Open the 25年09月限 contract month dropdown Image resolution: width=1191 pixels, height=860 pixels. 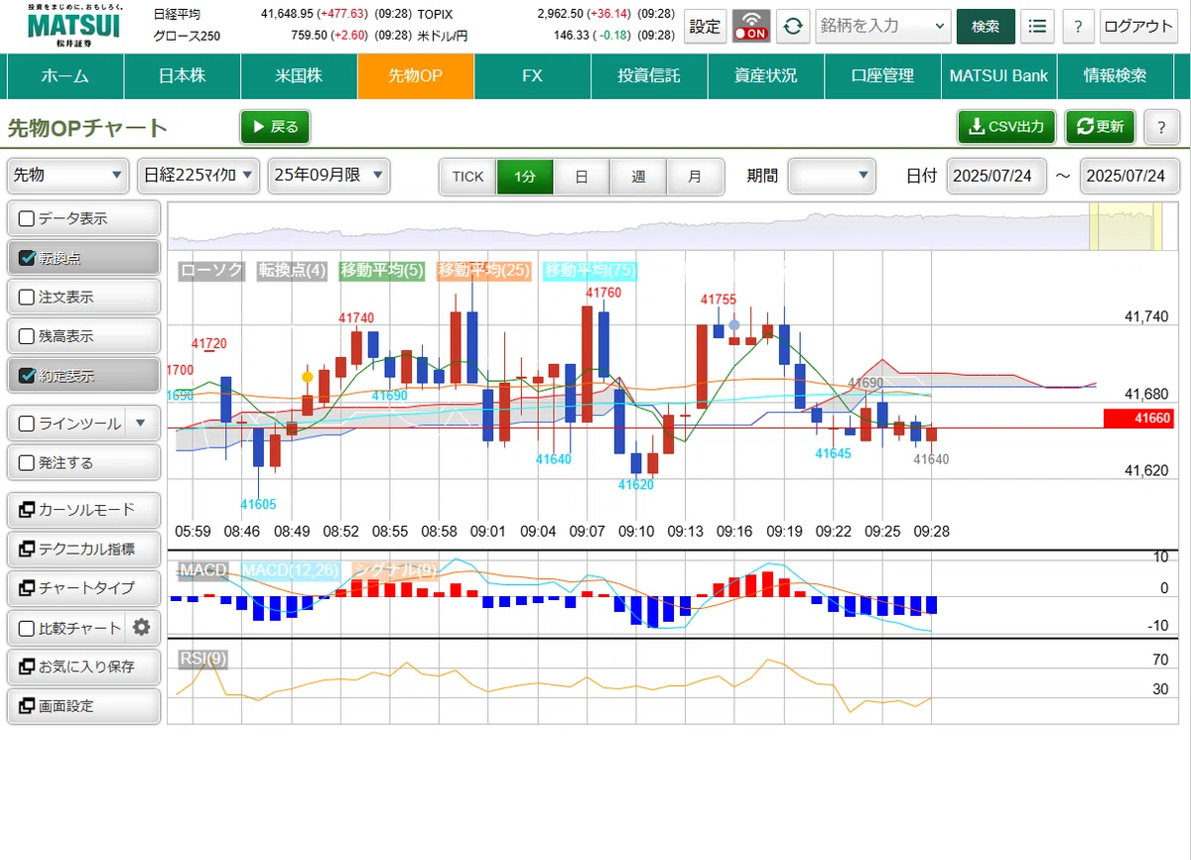(x=330, y=176)
